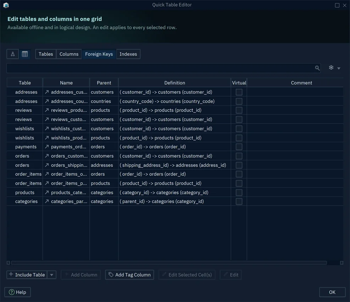Click arrow icon for addresses_cus... foreign key
350x302 pixels.
pyautogui.click(x=47, y=92)
